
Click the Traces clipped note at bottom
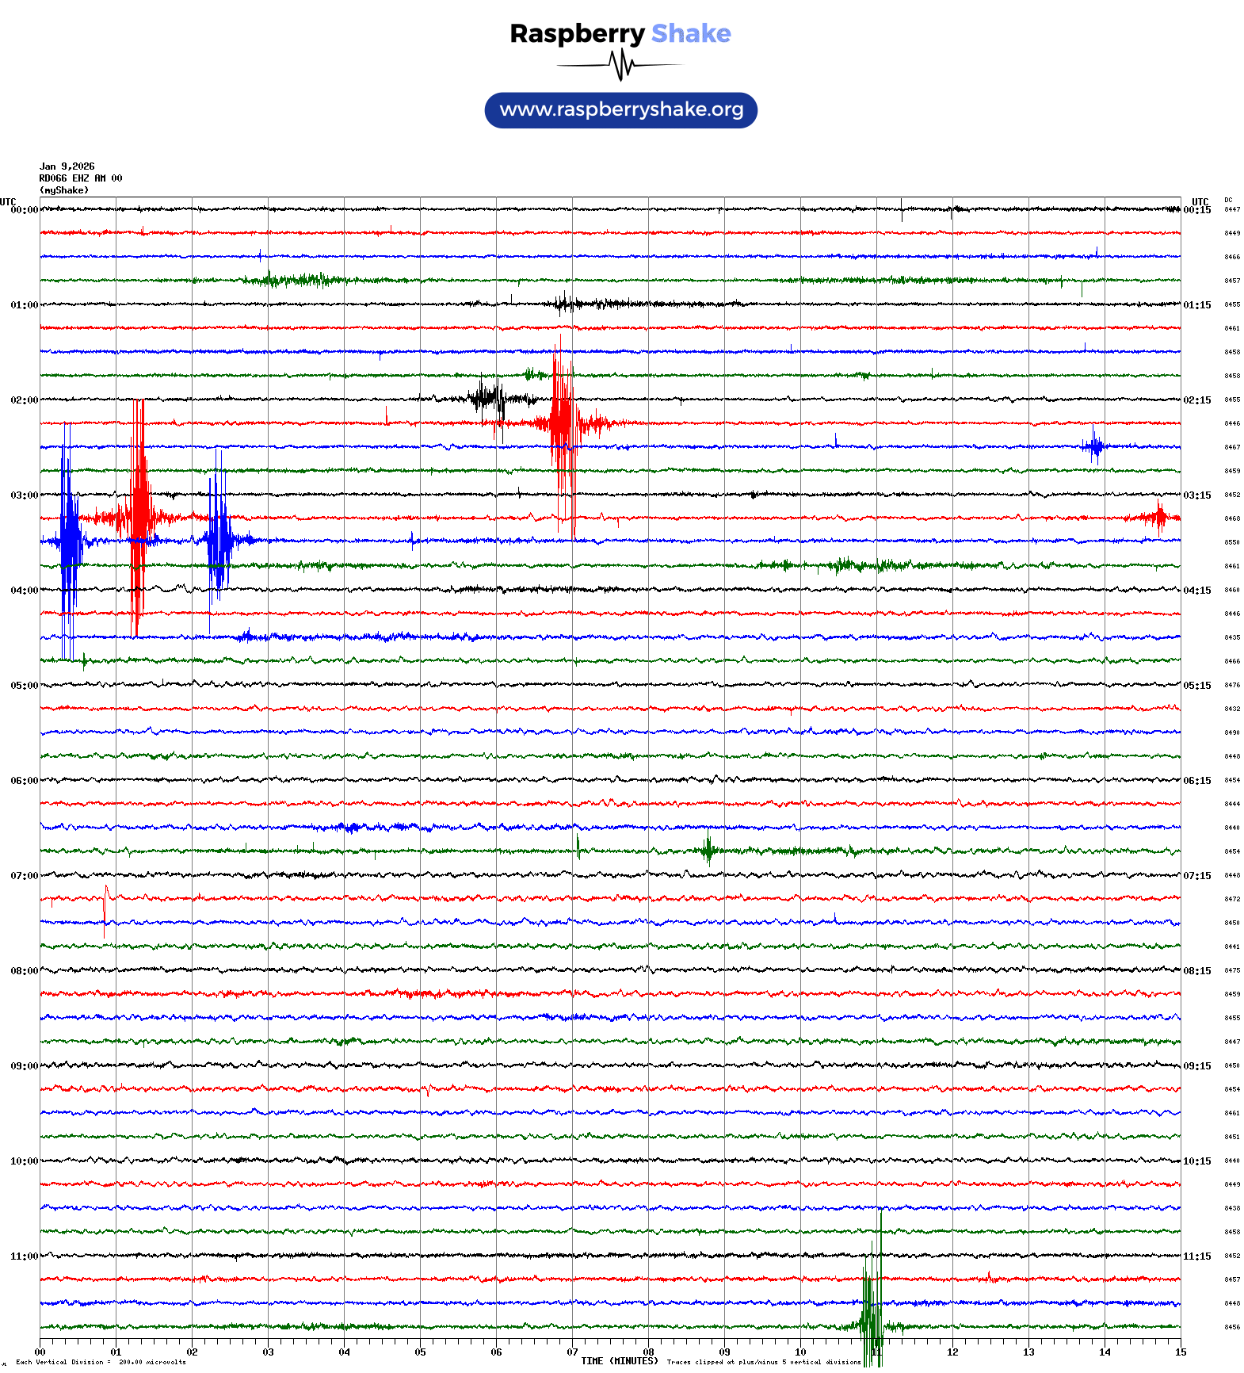pyautogui.click(x=763, y=1362)
